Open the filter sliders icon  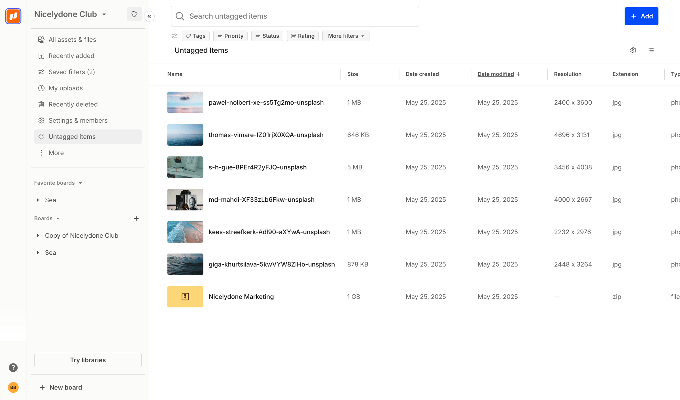pos(175,36)
